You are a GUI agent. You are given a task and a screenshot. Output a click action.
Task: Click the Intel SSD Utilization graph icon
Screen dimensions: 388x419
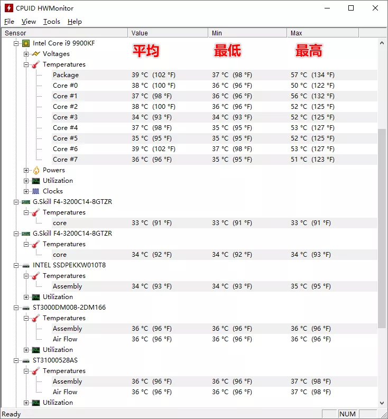click(x=36, y=297)
